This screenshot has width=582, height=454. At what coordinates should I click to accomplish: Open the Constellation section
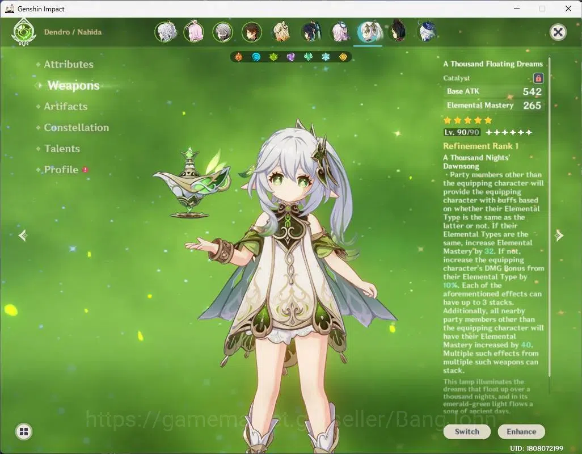point(77,128)
